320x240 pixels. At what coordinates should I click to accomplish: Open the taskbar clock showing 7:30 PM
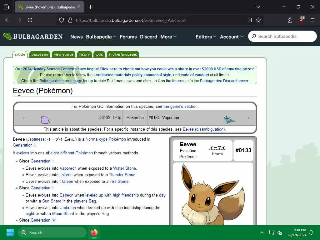point(297,232)
